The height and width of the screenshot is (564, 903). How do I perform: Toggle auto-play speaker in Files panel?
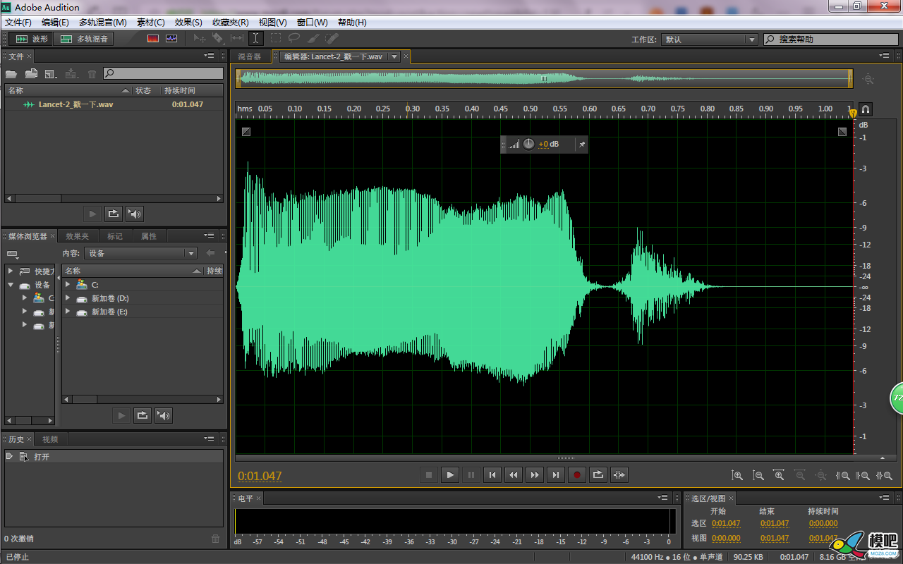click(135, 214)
